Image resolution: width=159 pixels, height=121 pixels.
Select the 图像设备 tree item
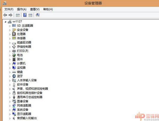click(23, 101)
